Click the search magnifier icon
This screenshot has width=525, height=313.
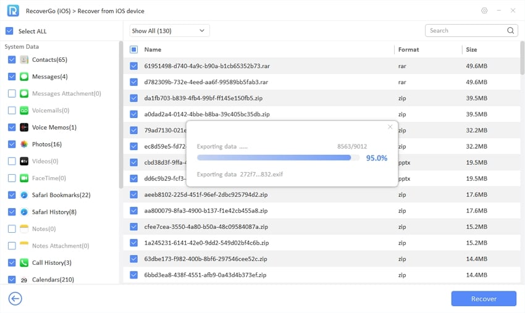511,30
